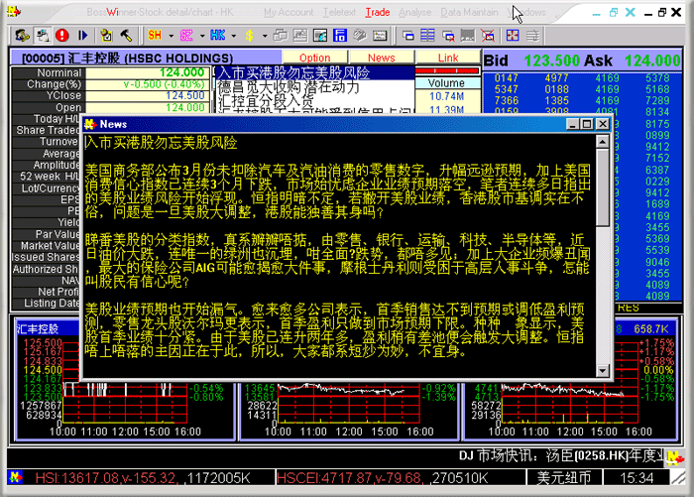Click the Bid price 123.500

point(552,61)
